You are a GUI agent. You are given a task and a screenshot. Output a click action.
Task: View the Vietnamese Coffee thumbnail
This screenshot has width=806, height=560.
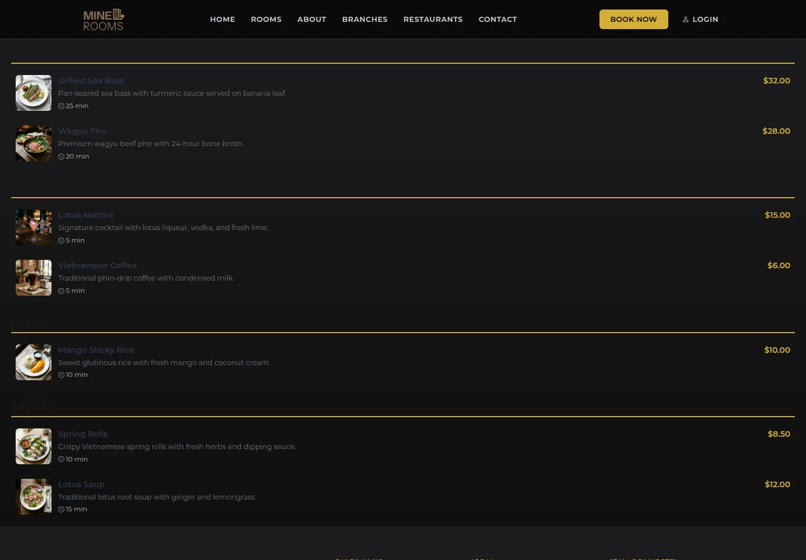34,278
